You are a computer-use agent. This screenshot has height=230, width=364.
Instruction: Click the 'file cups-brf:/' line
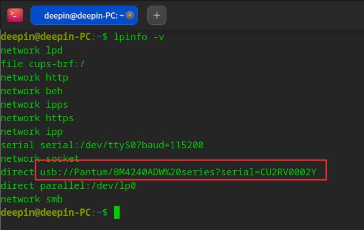pos(43,64)
